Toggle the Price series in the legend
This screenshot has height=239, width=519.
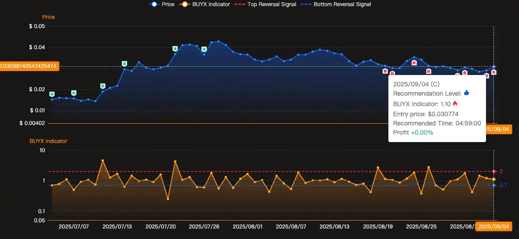[161, 4]
